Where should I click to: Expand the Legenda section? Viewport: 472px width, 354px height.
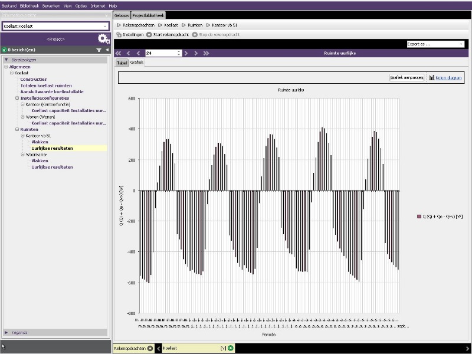coord(6,333)
